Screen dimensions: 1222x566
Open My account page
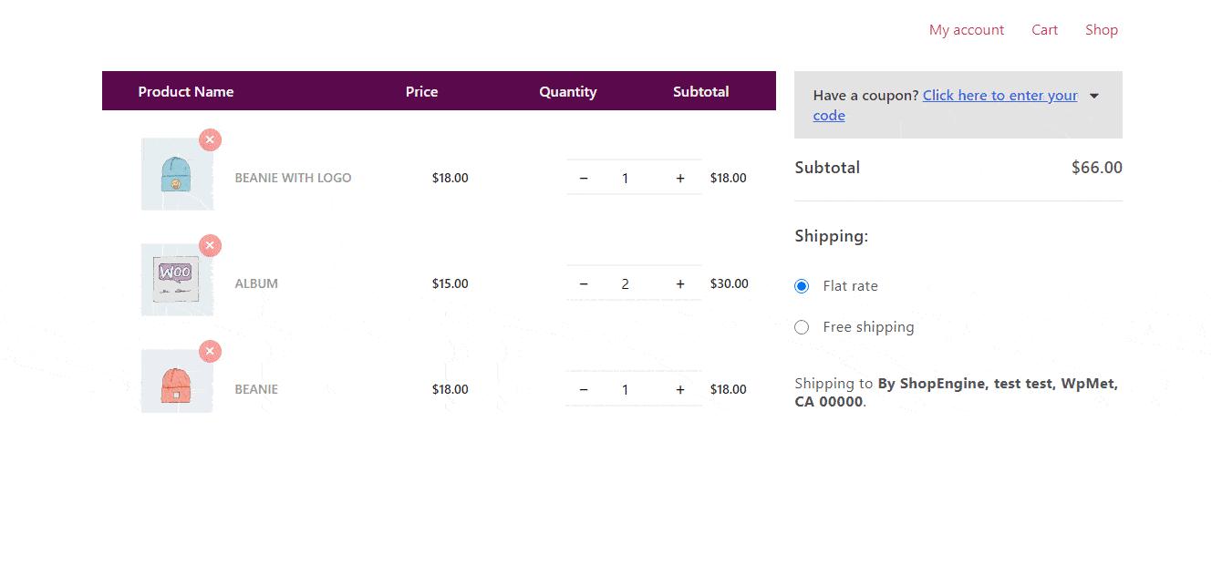(x=967, y=30)
